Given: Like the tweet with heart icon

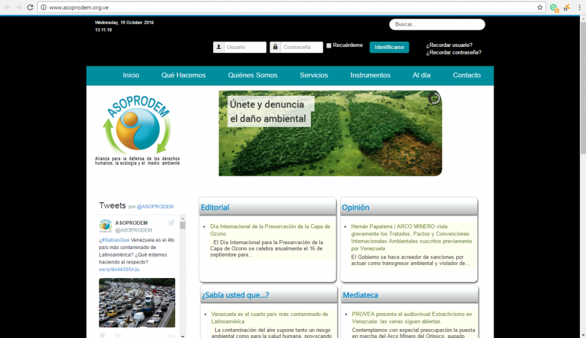Looking at the screenshot, I should pos(103,335).
